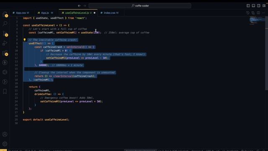Viewport: 268px width, 151px height.
Task: Open Run and Debug view
Action: click(5, 43)
